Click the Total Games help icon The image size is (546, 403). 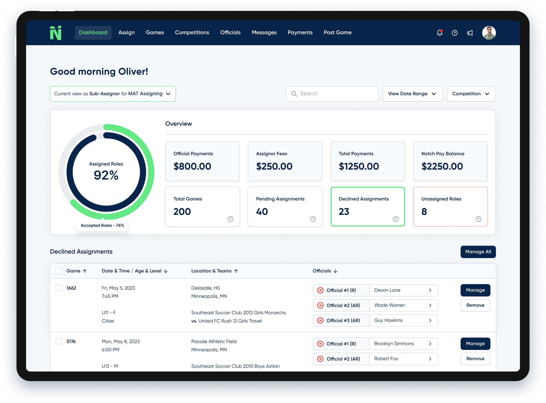point(230,219)
